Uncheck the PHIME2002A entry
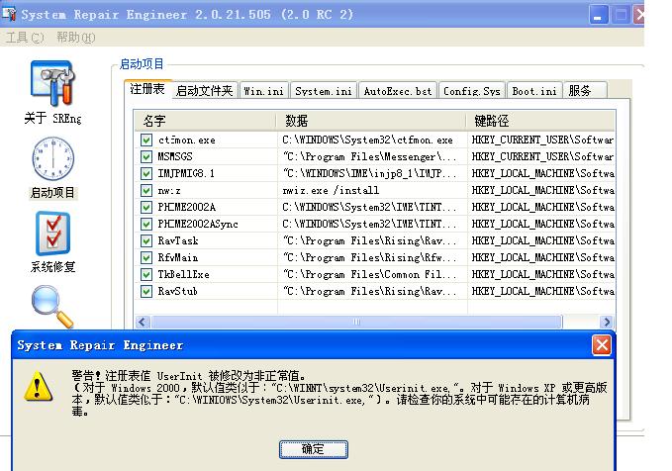Viewport: 672px width, 471px height. click(146, 208)
